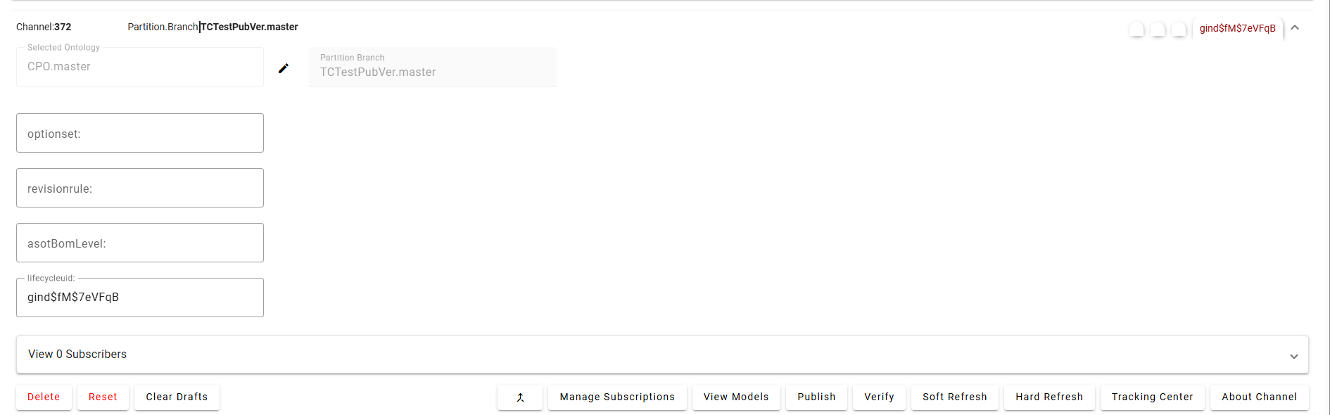
Task: Expand the View 0 Subscribers section
Action: [1293, 356]
